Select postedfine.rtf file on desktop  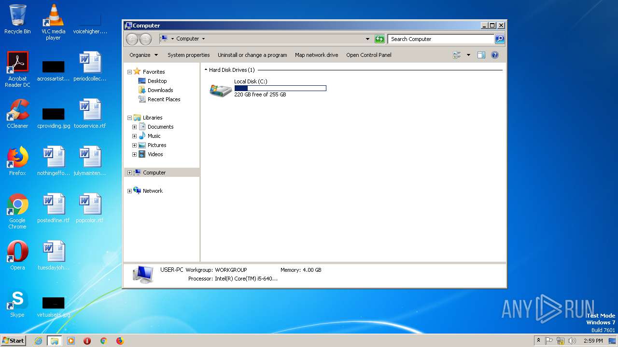point(53,208)
